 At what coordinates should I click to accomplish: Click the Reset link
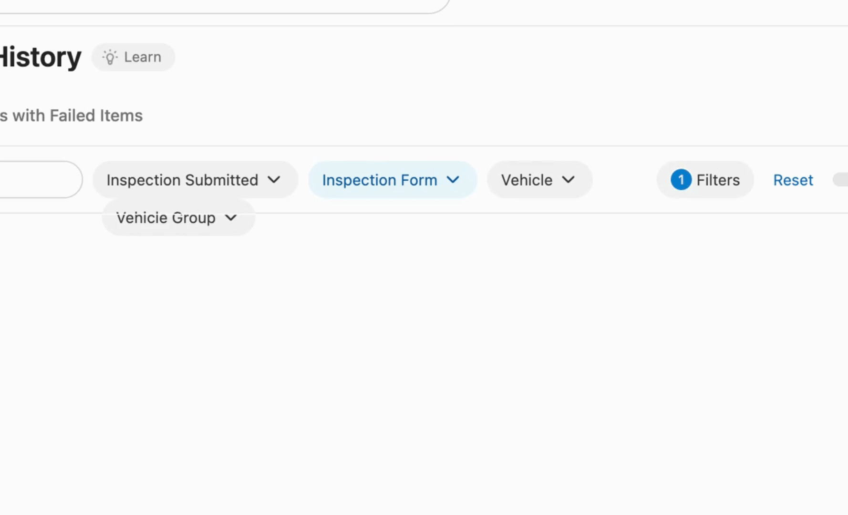point(793,180)
